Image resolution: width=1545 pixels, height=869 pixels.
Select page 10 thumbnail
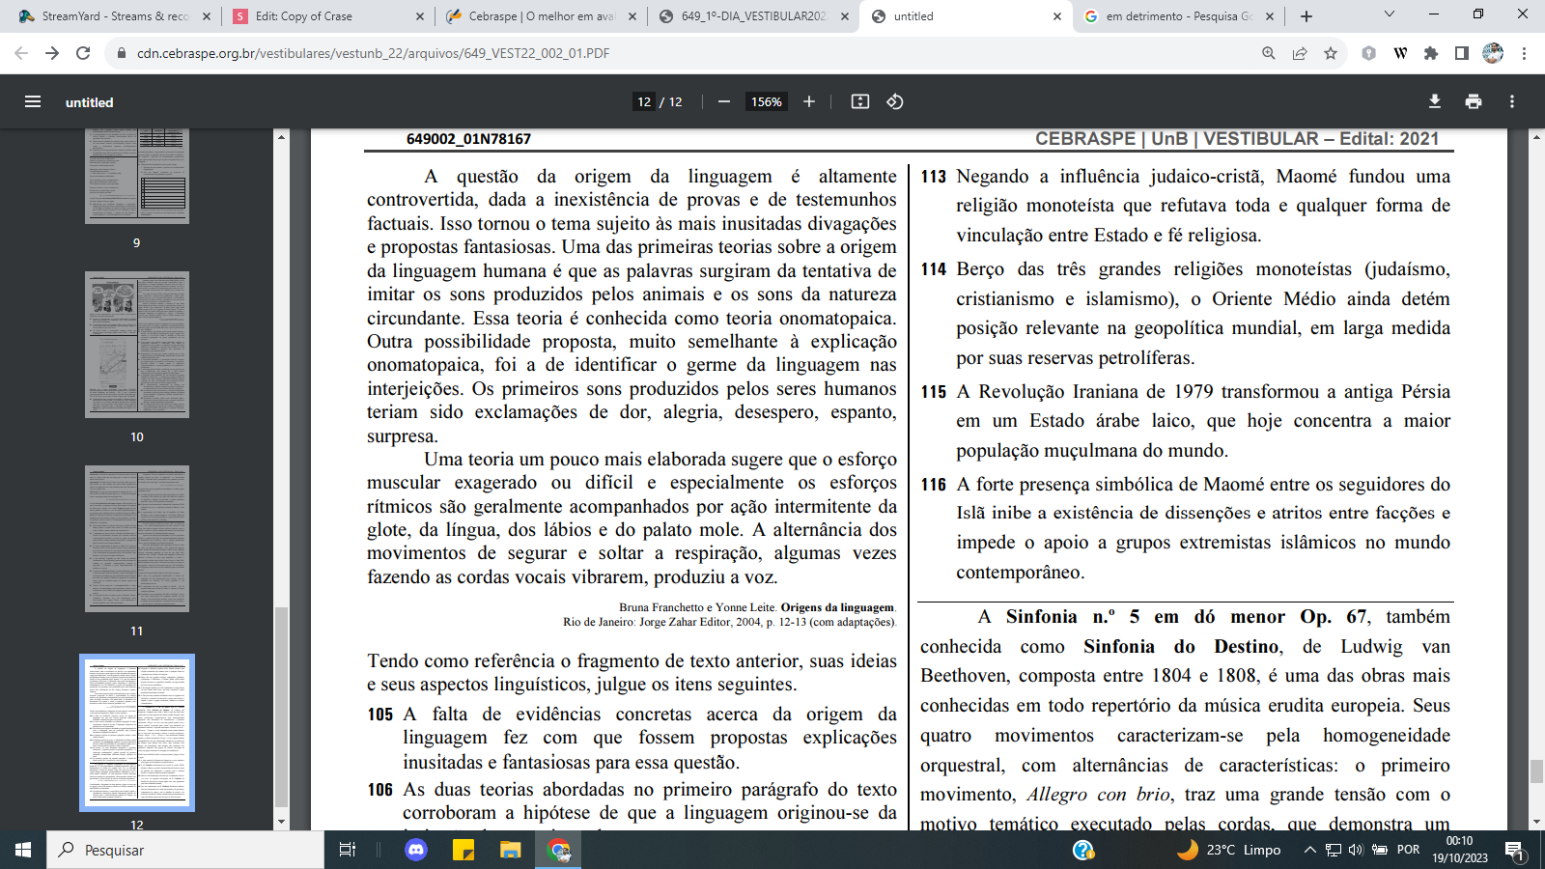[x=137, y=345]
